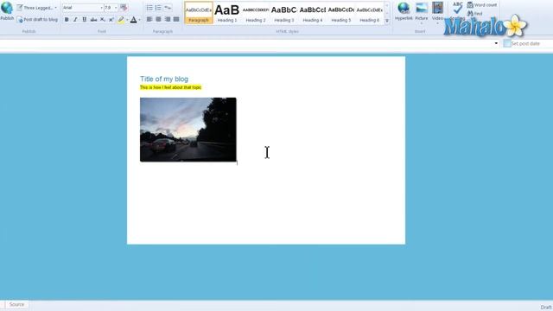The width and height of the screenshot is (553, 311).
Task: Switch to the Source tab
Action: [16, 304]
